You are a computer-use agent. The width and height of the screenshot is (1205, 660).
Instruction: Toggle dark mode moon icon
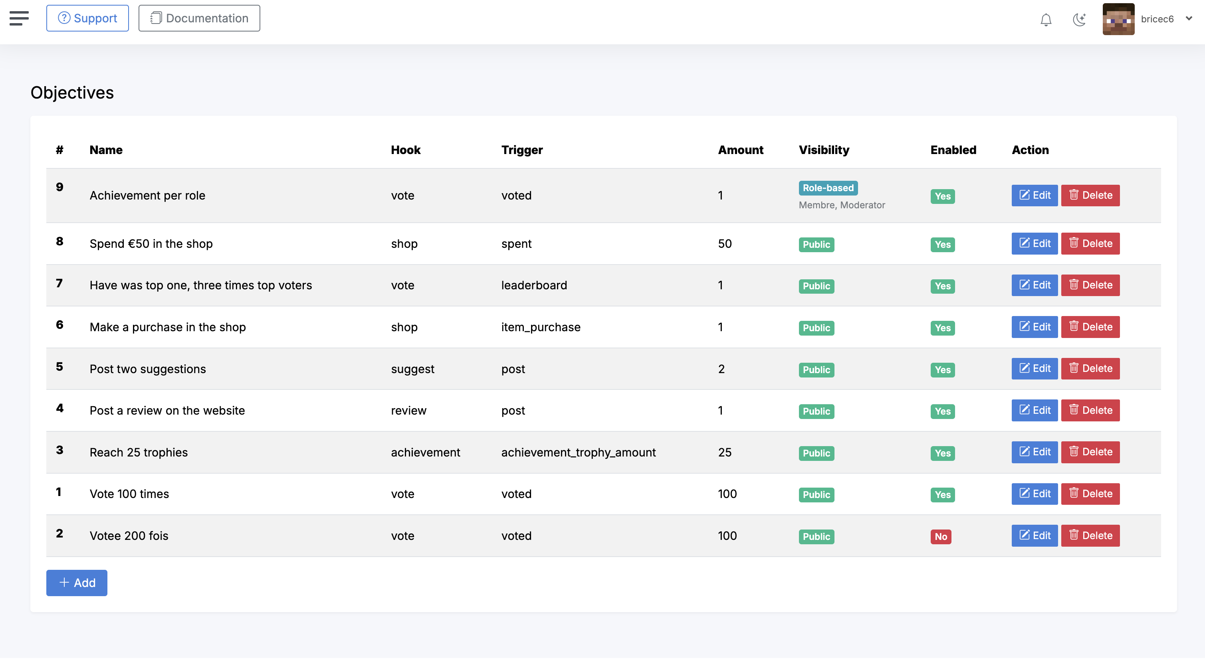click(1079, 19)
